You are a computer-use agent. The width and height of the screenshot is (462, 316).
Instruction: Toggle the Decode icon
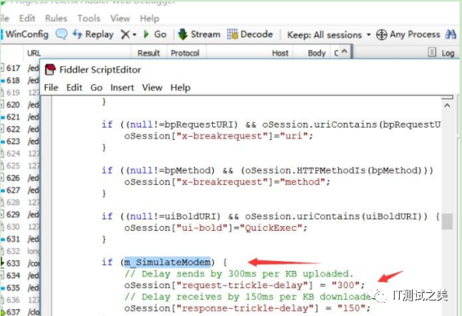click(x=233, y=34)
